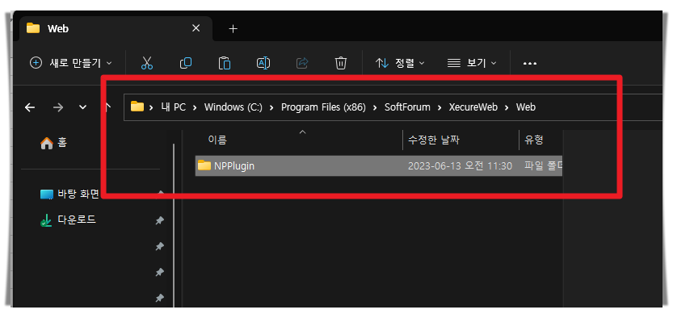Click the Copy icon in toolbar

[x=186, y=63]
